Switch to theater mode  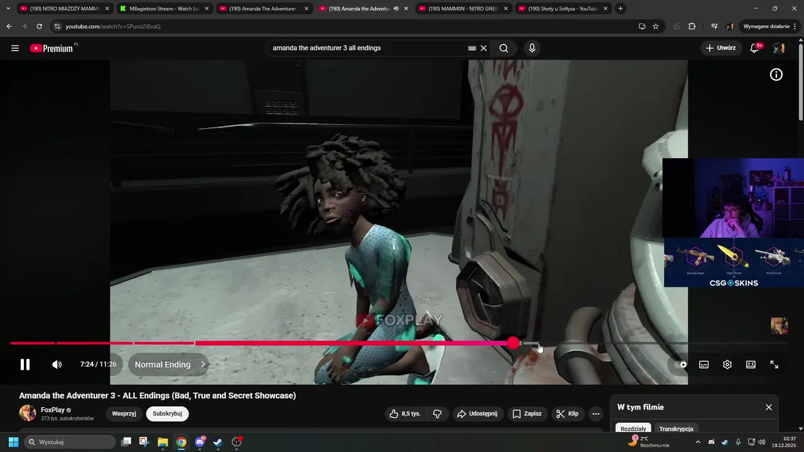pos(751,365)
